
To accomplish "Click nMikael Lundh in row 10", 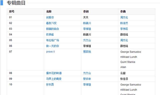I will point(128,90).
